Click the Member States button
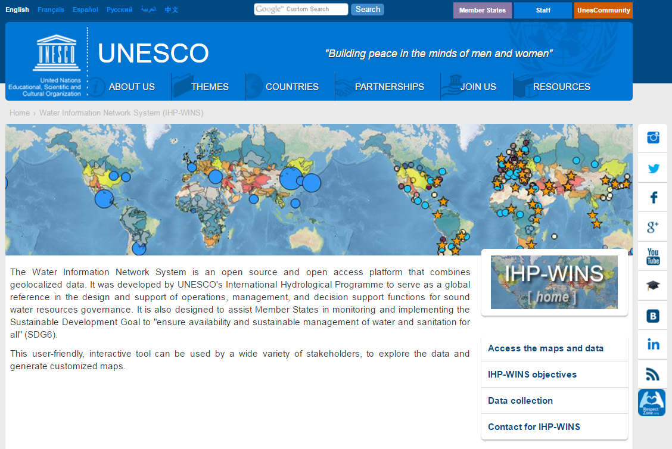The width and height of the screenshot is (672, 449). tap(482, 10)
